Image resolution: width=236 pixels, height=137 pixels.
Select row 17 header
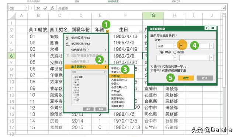pyautogui.click(x=11, y=127)
